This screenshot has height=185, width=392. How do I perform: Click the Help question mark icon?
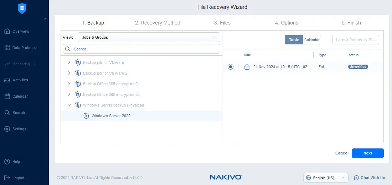(x=7, y=162)
